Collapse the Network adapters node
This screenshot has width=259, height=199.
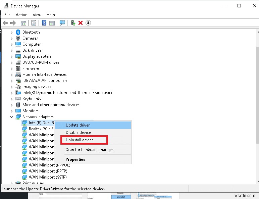pos(11,117)
